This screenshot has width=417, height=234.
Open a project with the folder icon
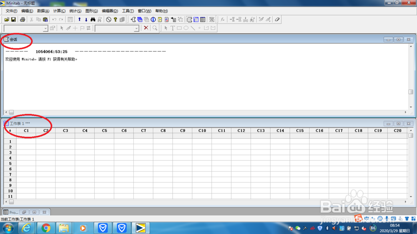[x=7, y=20]
